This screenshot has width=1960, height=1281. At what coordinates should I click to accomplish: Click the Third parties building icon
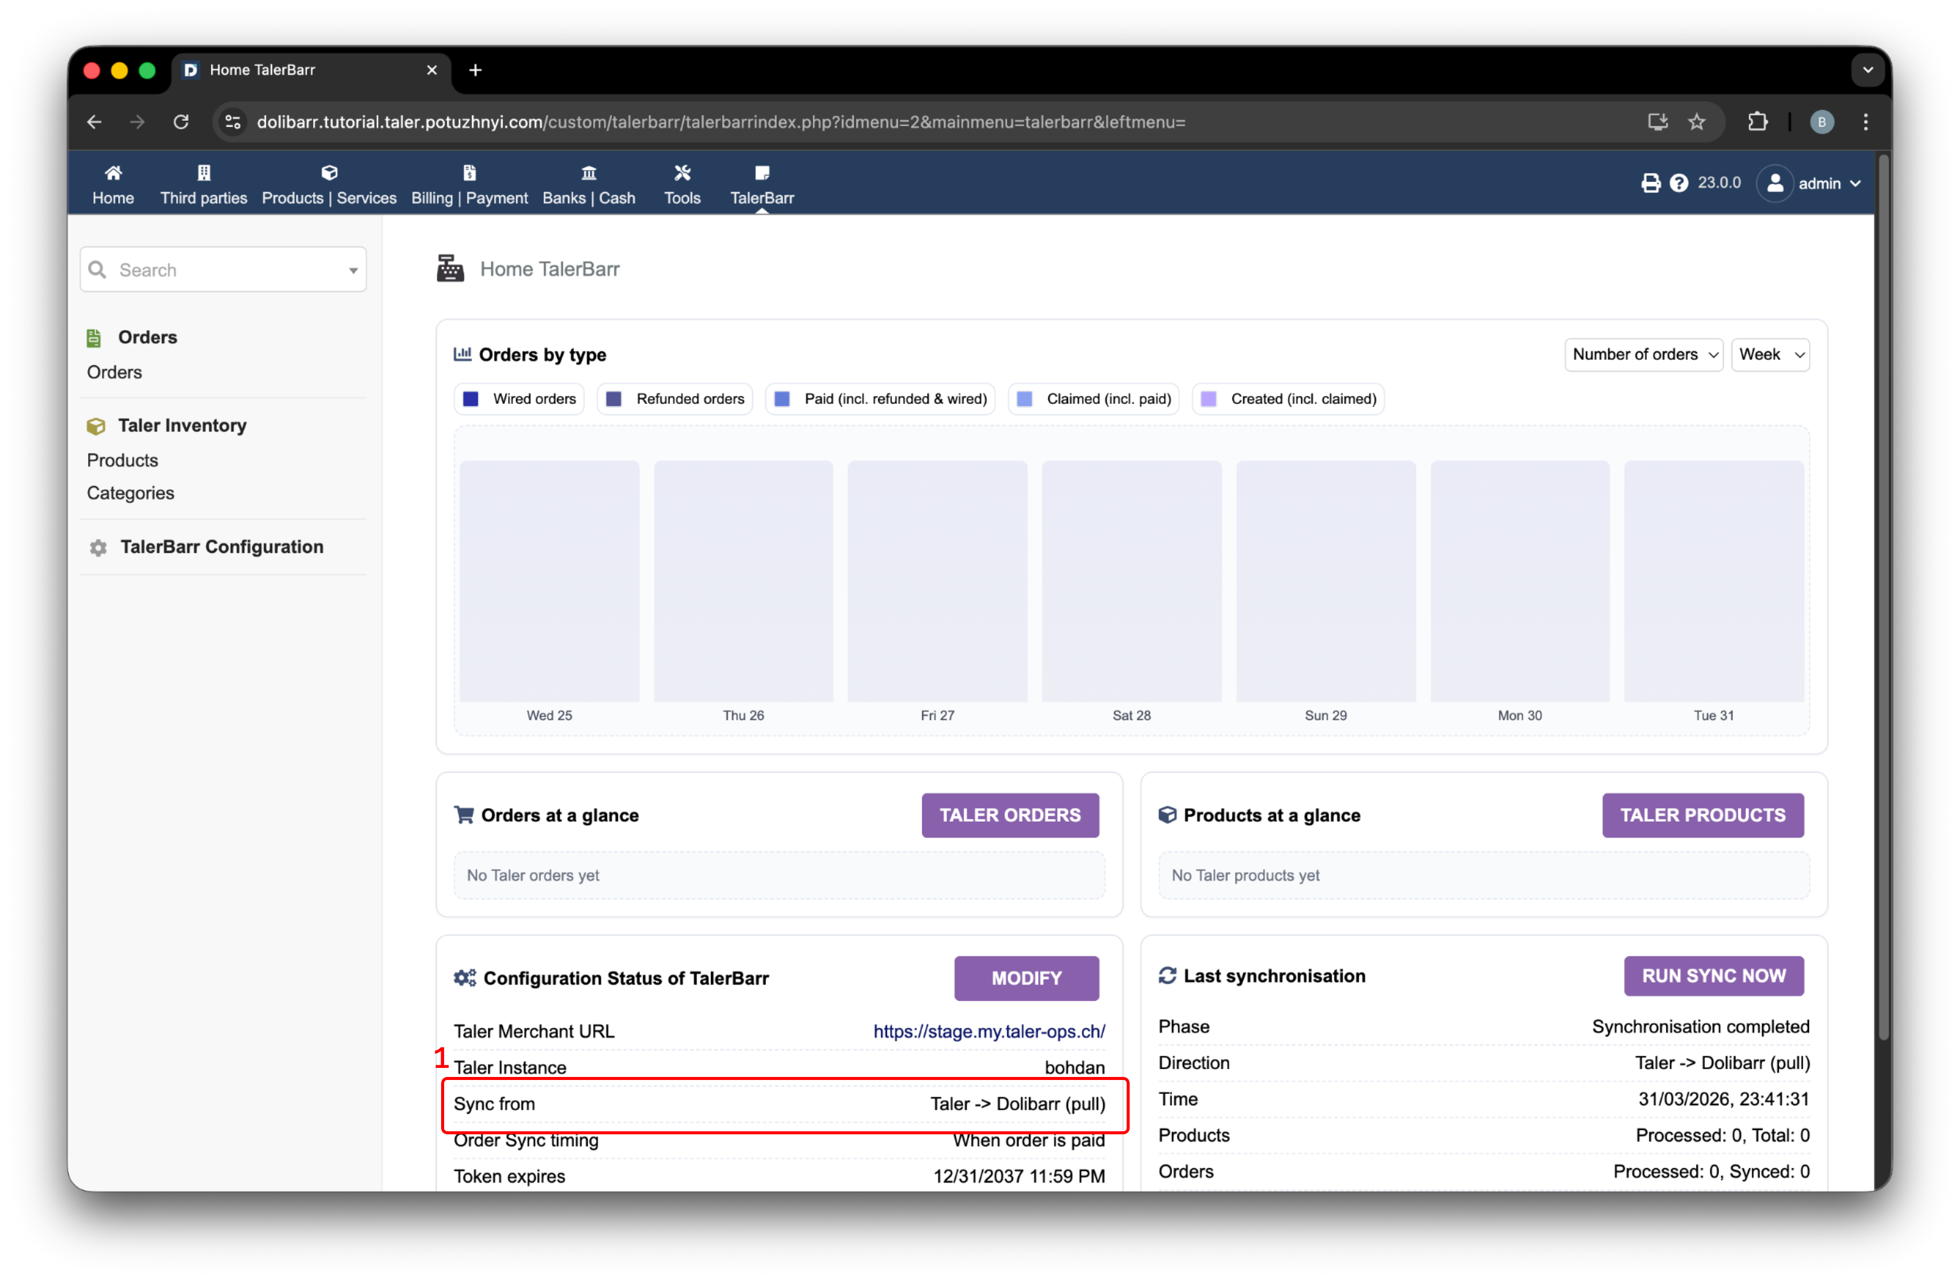tap(203, 173)
